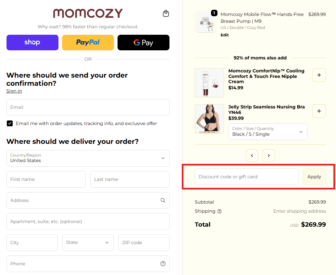
Task: Open the Color / Size / Quantity selector
Action: (x=268, y=131)
